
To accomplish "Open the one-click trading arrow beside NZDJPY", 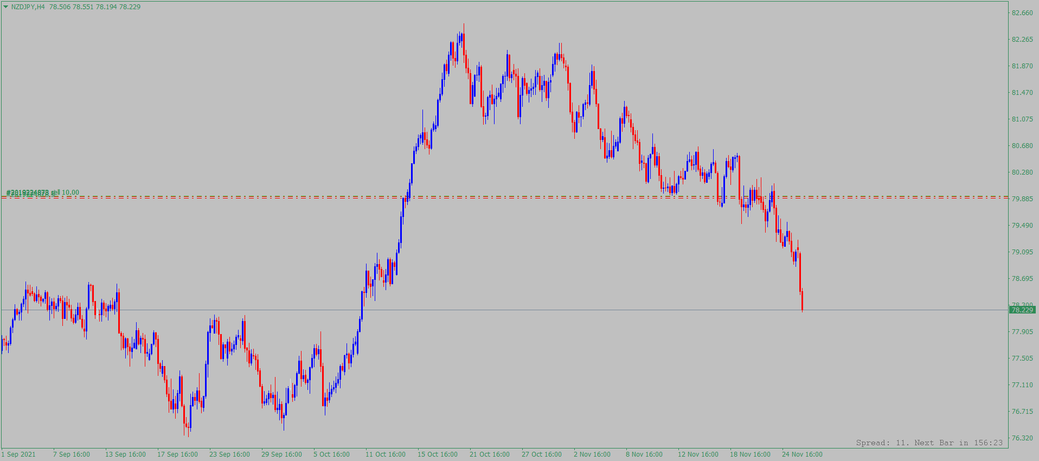I will [x=6, y=7].
